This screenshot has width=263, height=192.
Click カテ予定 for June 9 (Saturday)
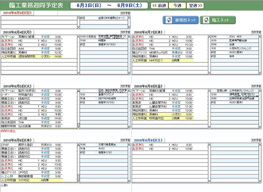pyautogui.click(x=257, y=140)
